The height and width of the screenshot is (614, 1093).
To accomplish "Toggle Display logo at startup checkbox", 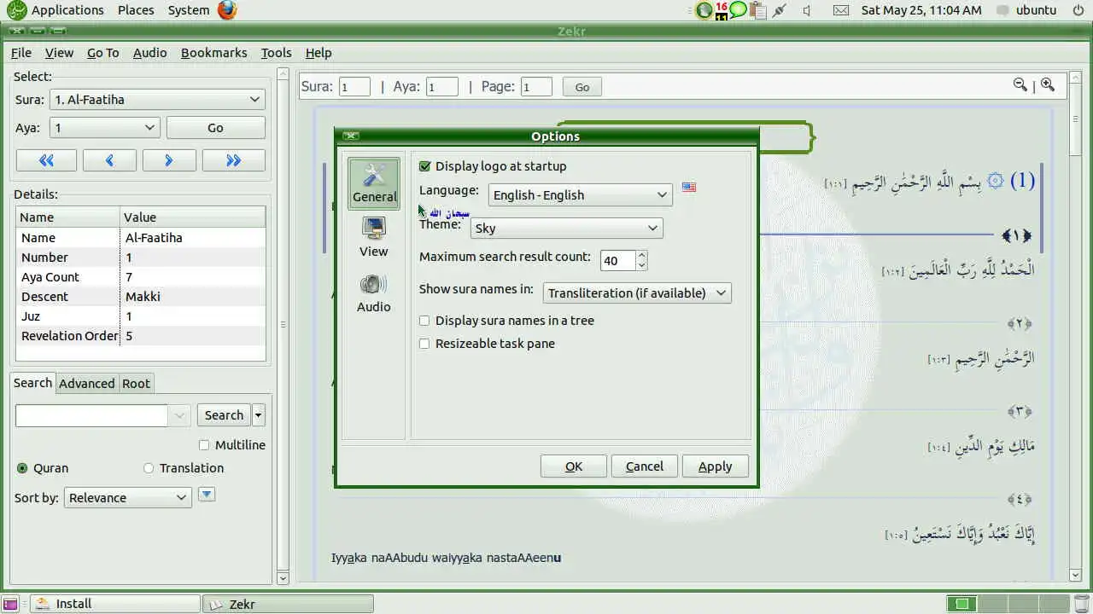I will (x=424, y=166).
